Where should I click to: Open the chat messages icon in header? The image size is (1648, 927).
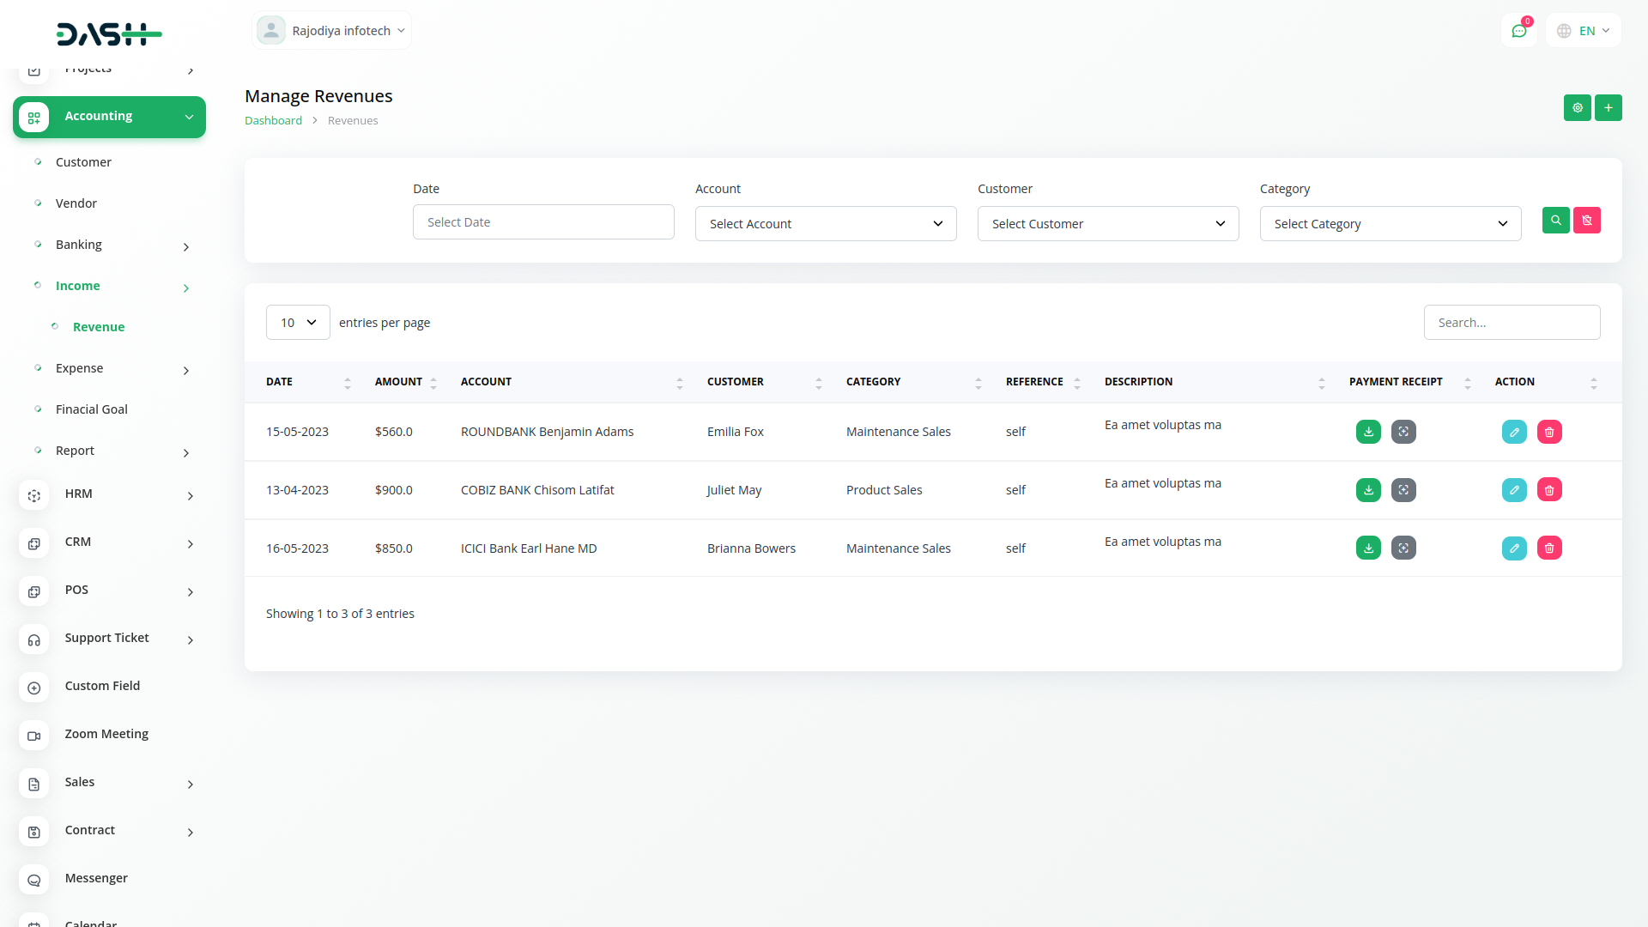pyautogui.click(x=1519, y=31)
